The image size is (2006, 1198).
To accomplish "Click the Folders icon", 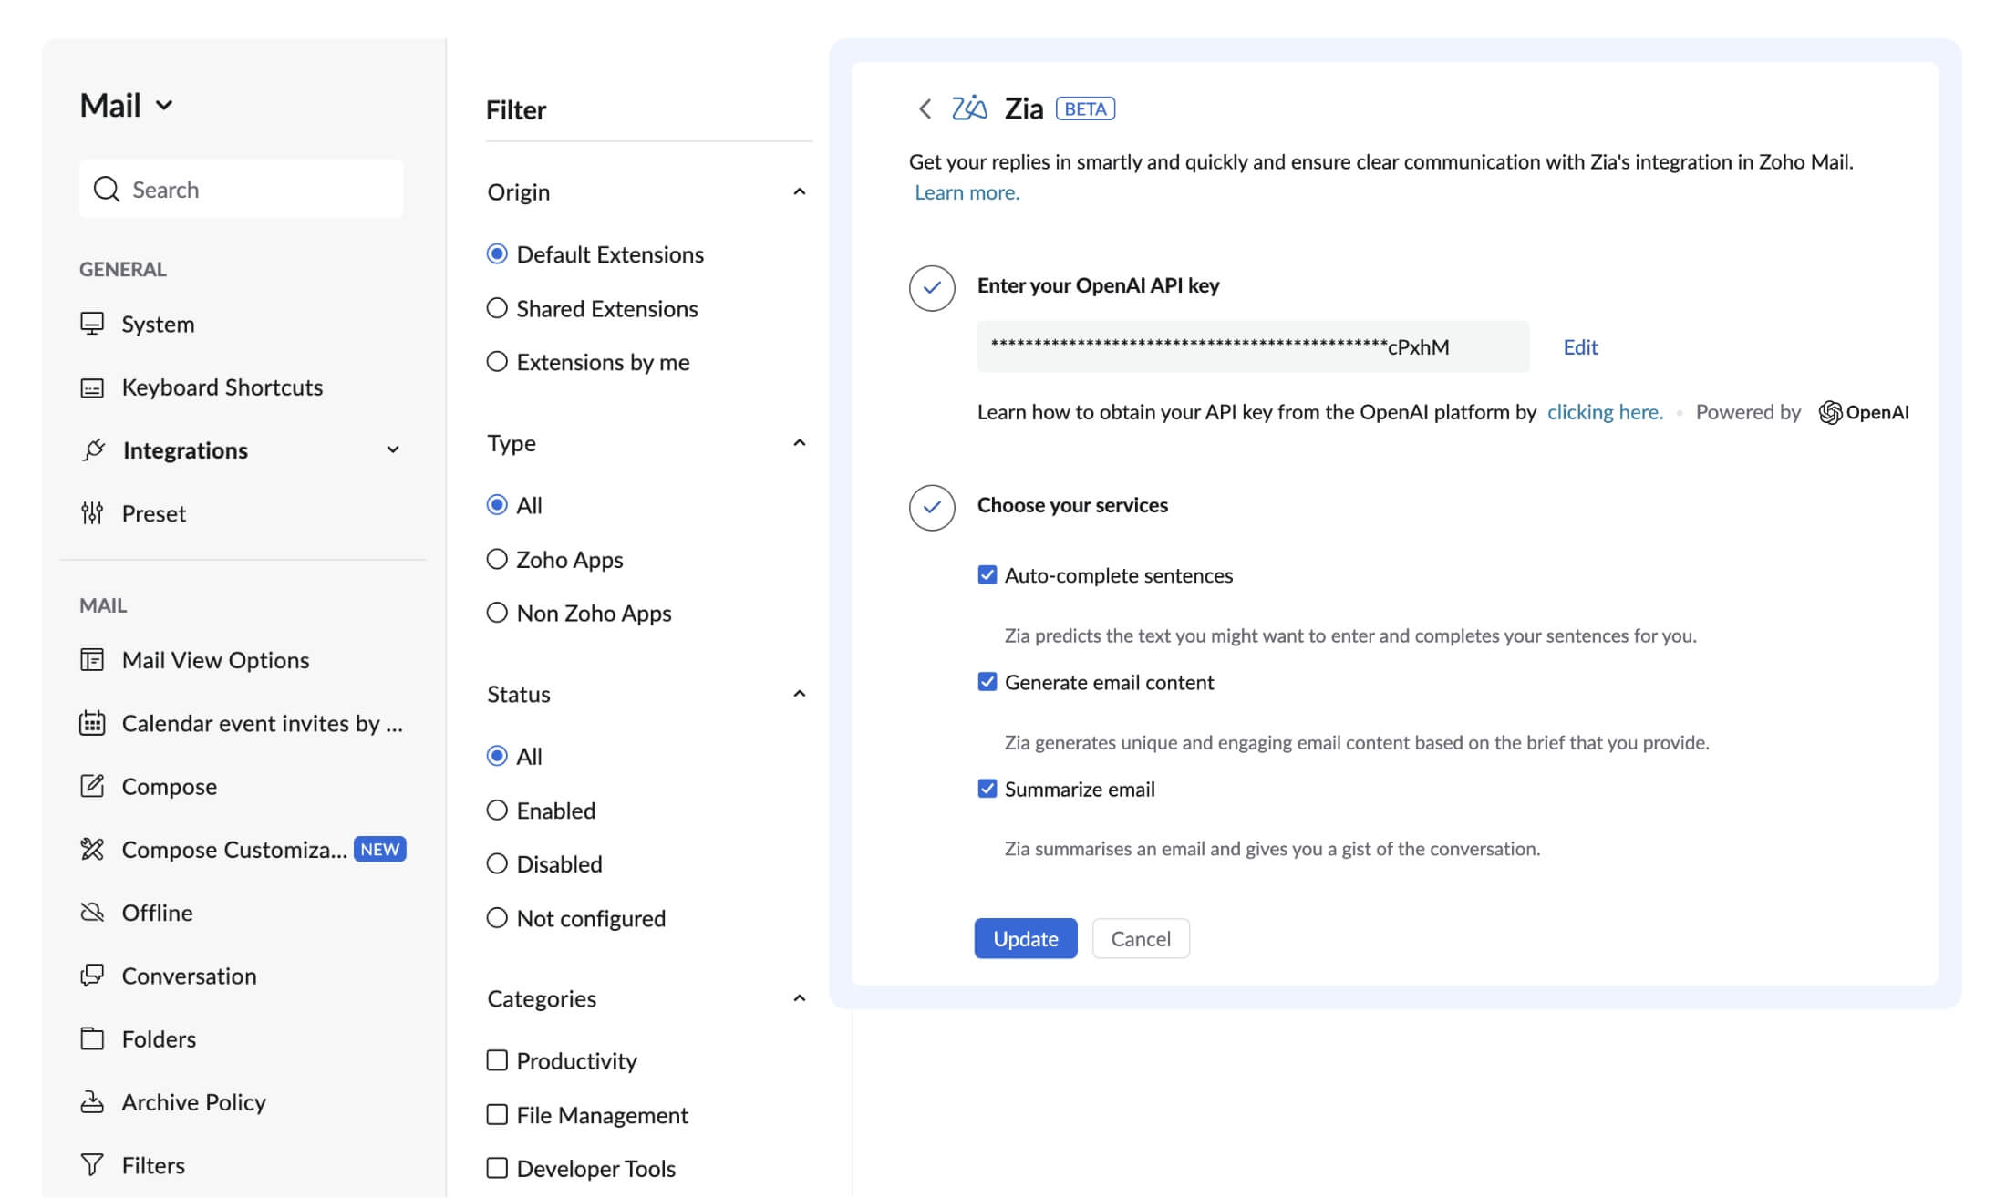I will click(x=92, y=1038).
